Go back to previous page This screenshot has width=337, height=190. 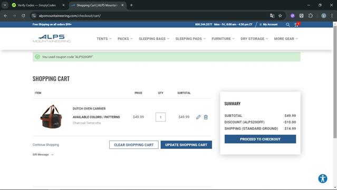(6, 16)
